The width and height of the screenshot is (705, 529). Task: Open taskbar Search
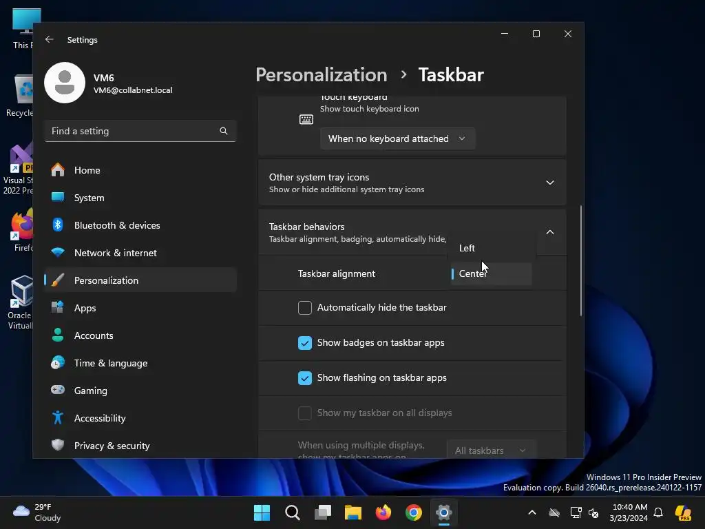point(292,512)
